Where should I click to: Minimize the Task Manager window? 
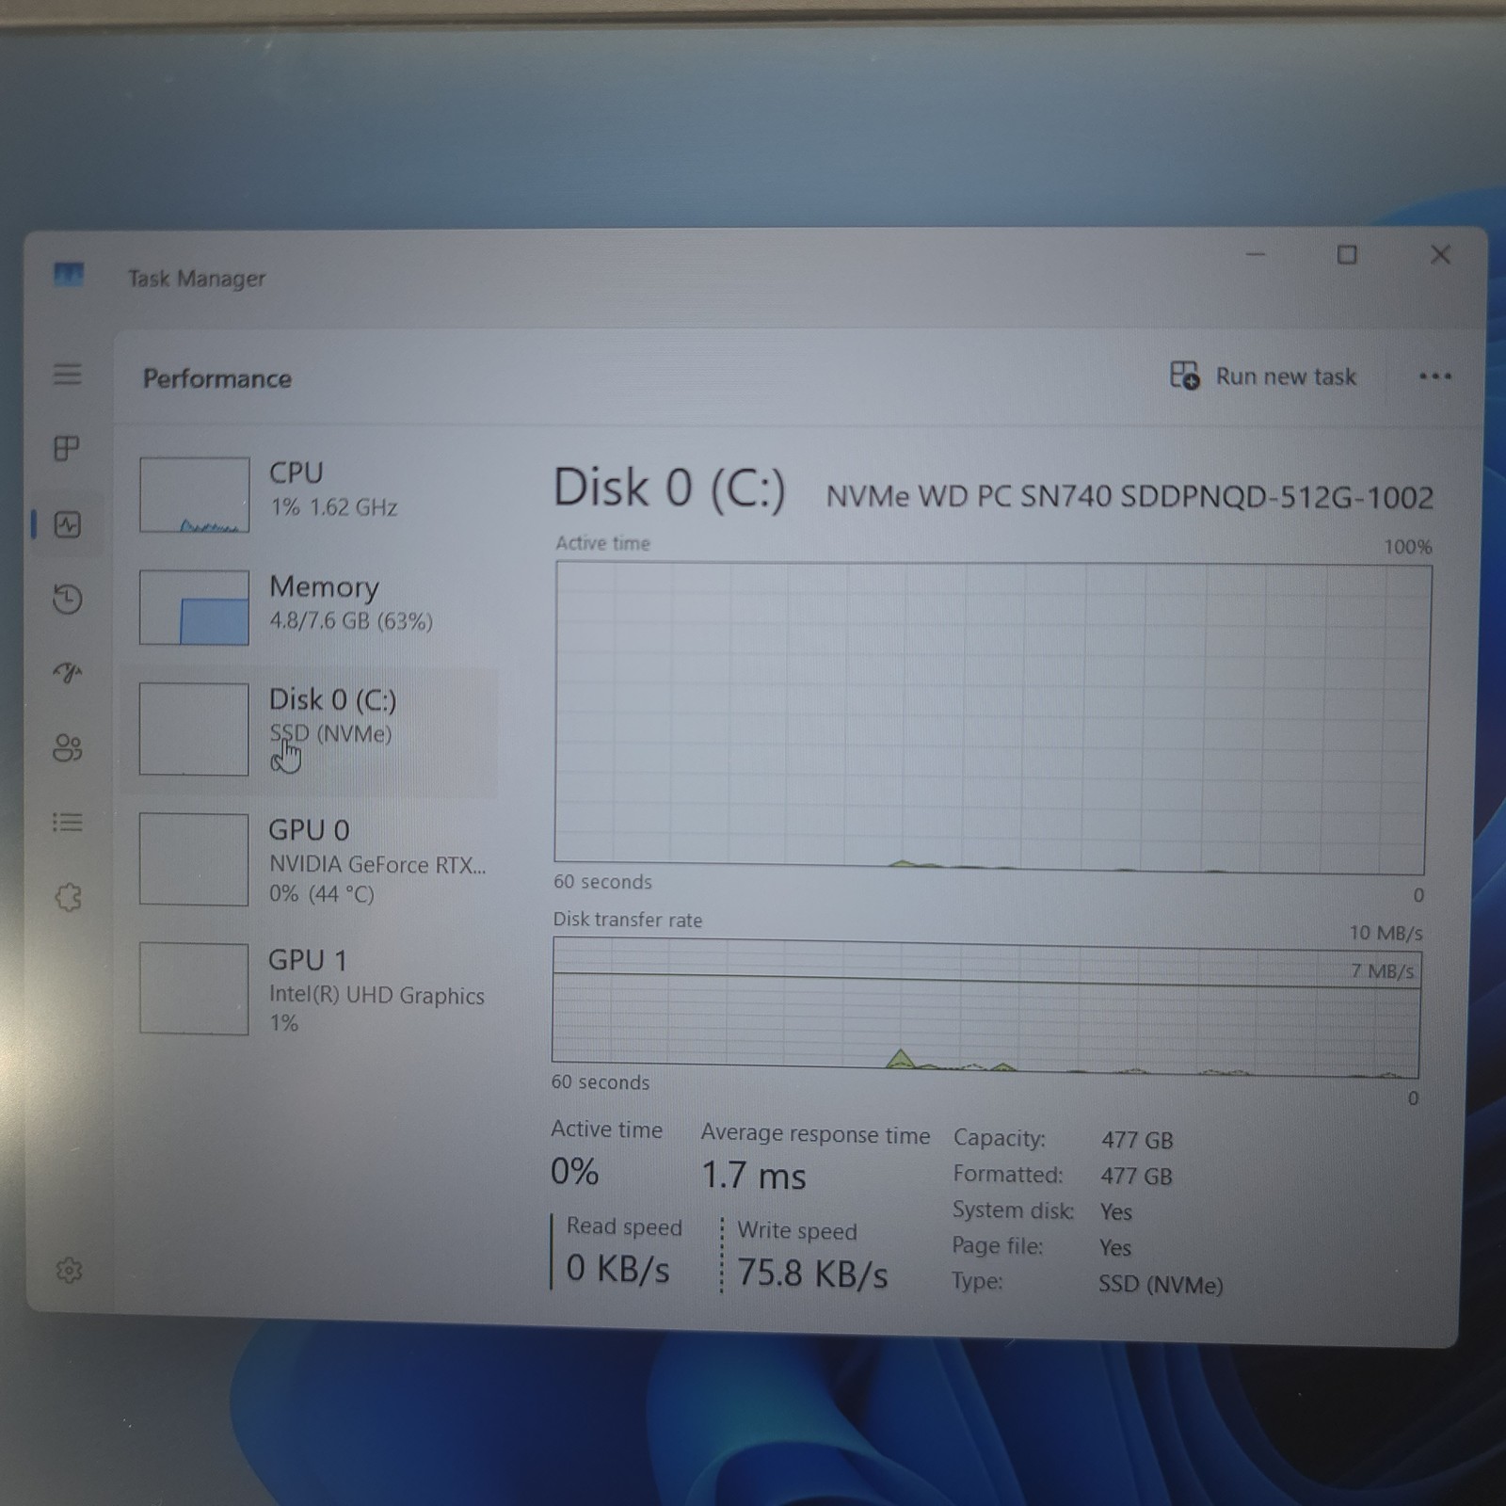pyautogui.click(x=1256, y=254)
